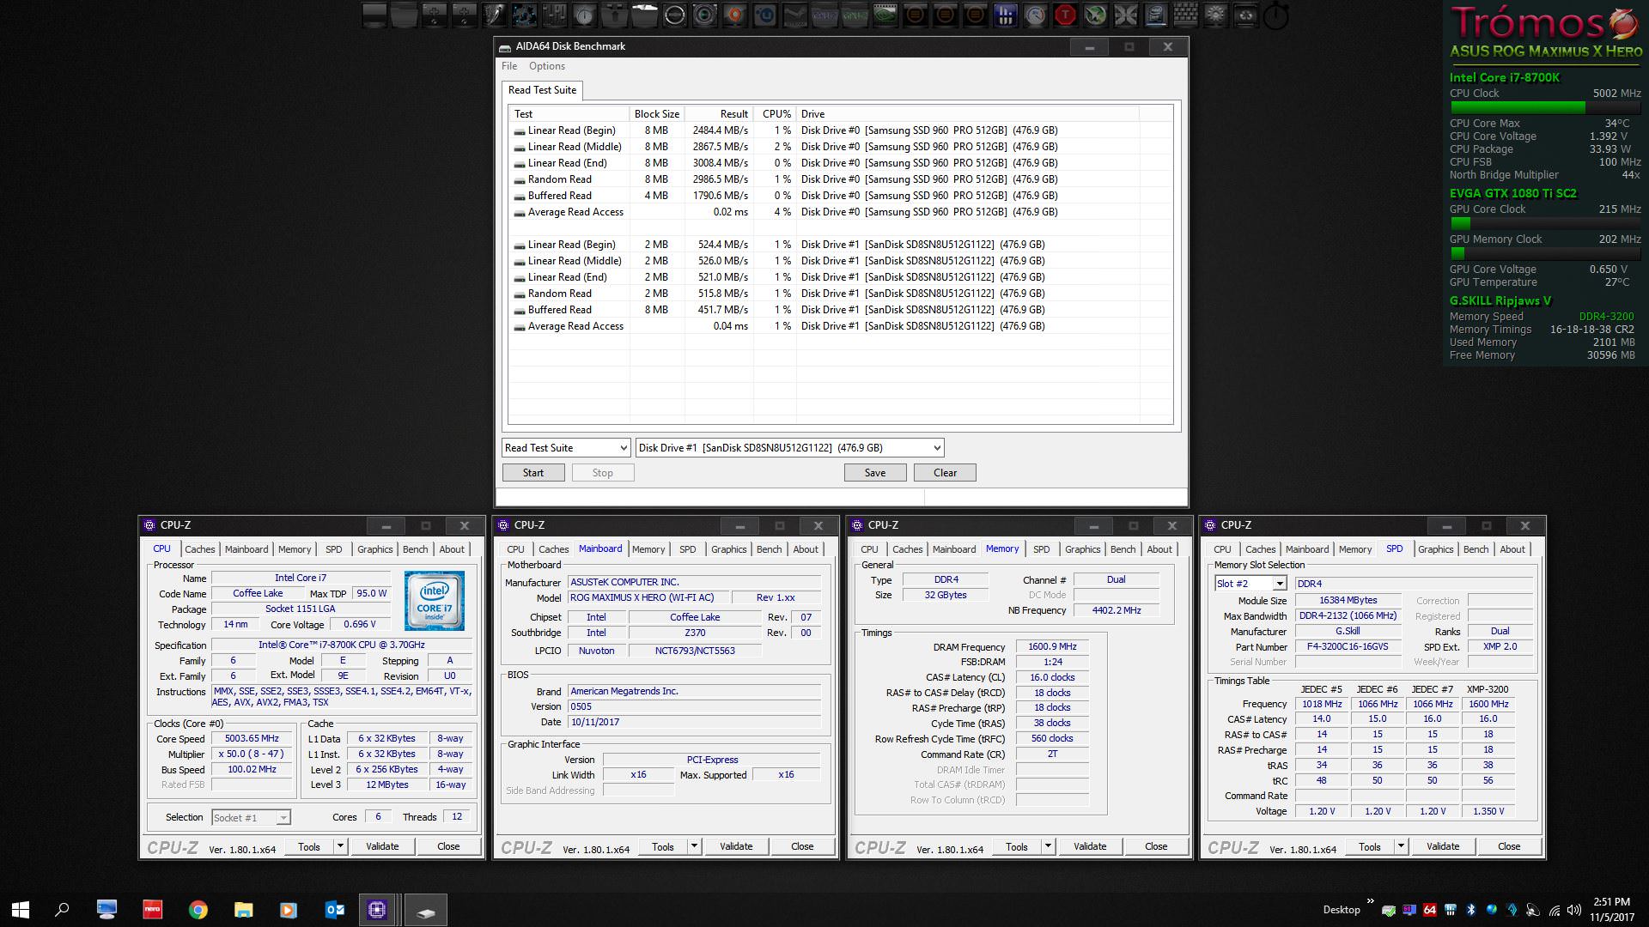Click Tools button in CPU-Z Memory window
The width and height of the screenshot is (1649, 927).
(1017, 846)
